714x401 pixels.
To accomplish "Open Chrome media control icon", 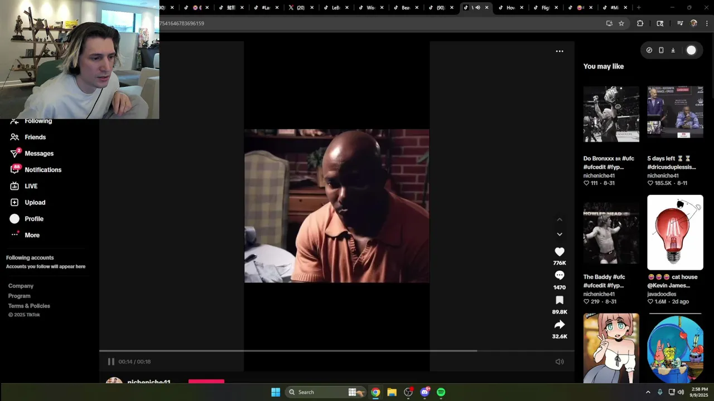I will pyautogui.click(x=680, y=23).
